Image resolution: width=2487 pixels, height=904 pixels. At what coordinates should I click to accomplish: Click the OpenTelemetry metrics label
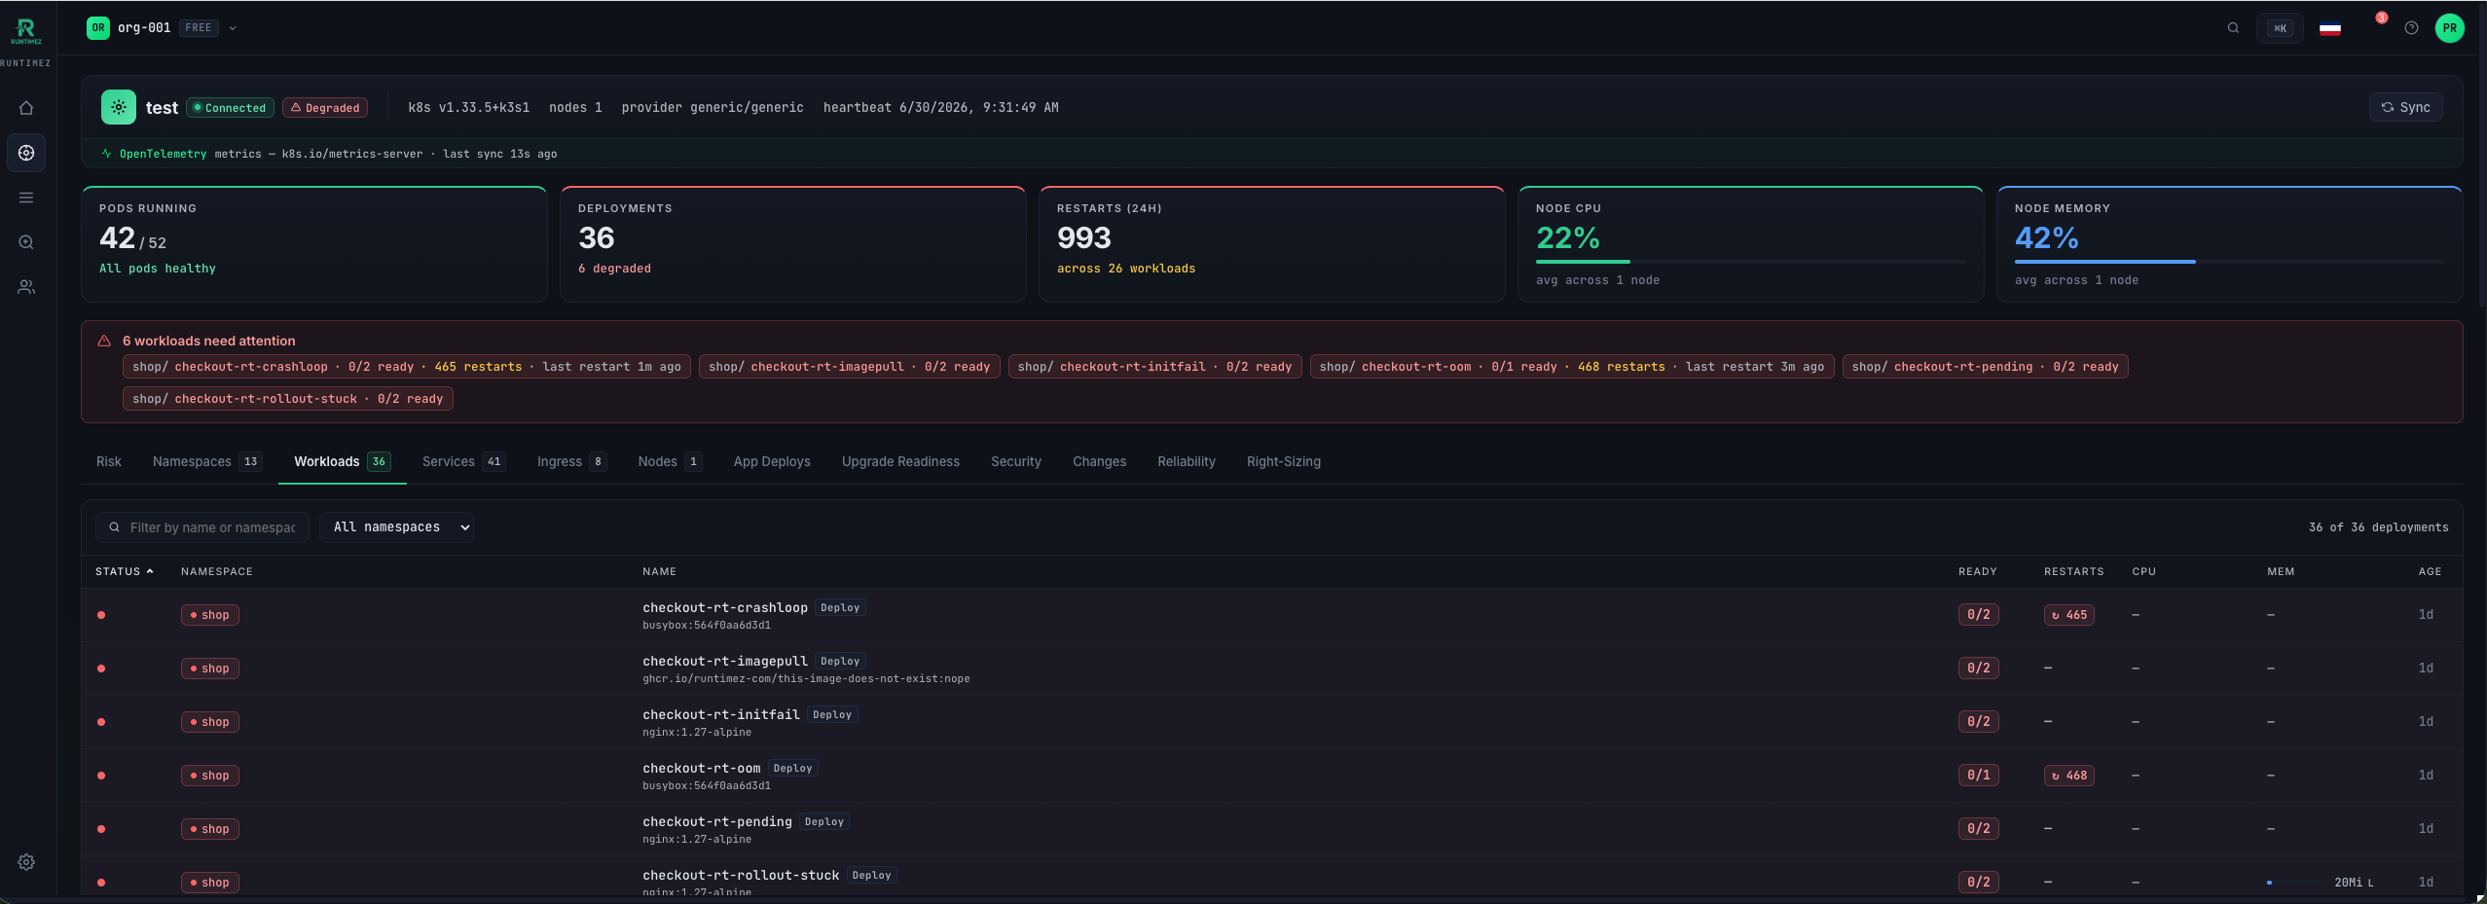(x=163, y=154)
